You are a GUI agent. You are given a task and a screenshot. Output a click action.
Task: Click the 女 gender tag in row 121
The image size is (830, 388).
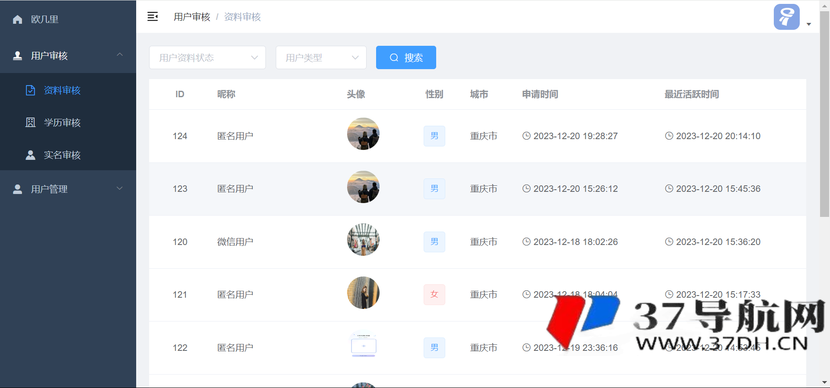[x=434, y=295]
